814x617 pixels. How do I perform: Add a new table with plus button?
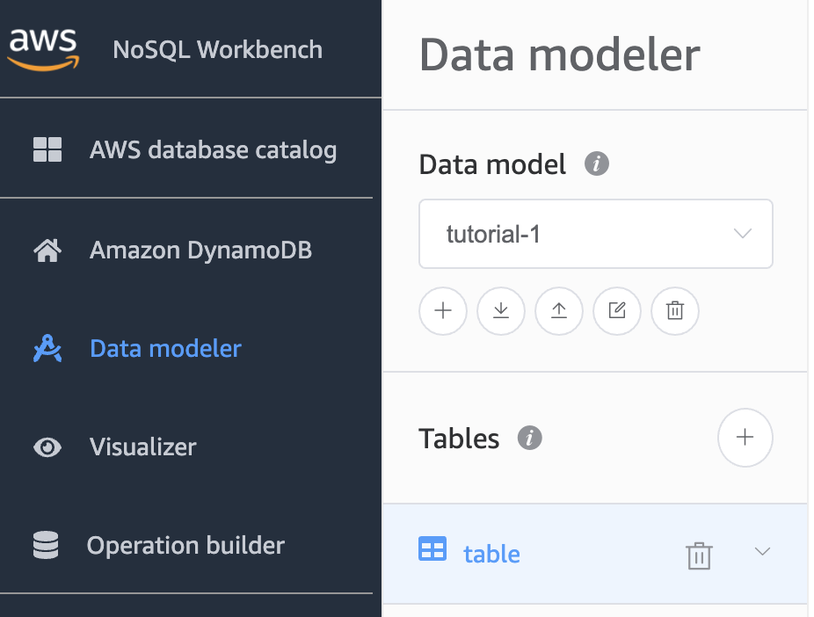[x=745, y=438]
